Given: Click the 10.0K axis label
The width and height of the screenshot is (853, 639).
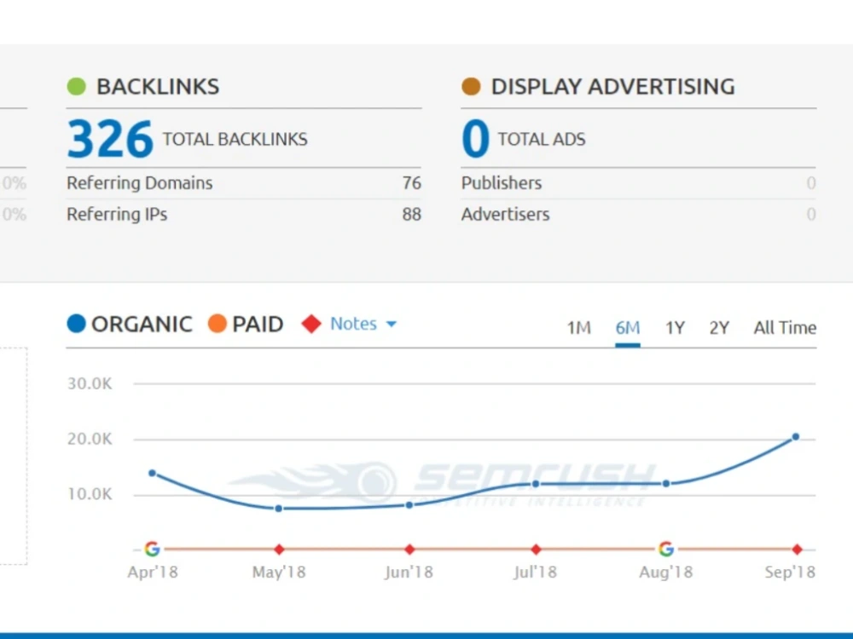Looking at the screenshot, I should click(90, 494).
